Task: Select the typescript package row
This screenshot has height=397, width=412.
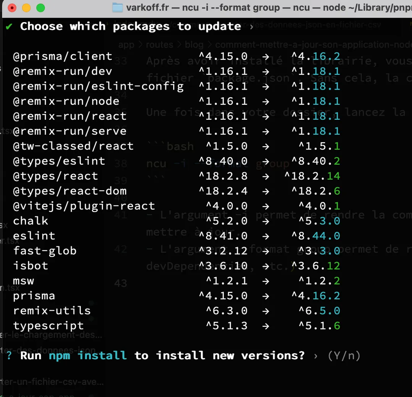Action: 48,325
